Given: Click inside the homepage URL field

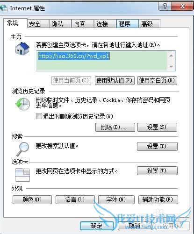Looking at the screenshot, I should coord(101,61).
